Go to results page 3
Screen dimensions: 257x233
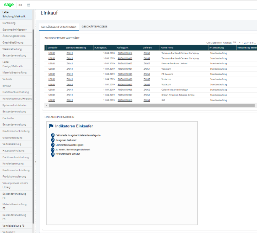click(247, 43)
